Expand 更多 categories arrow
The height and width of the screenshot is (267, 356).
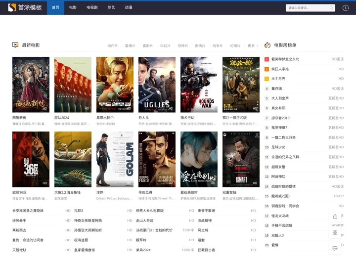(253, 45)
